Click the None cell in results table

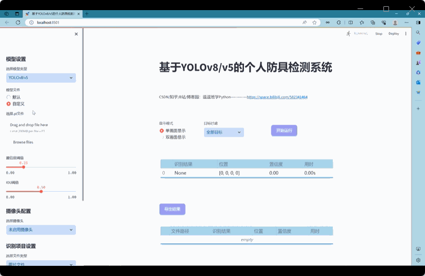click(180, 173)
